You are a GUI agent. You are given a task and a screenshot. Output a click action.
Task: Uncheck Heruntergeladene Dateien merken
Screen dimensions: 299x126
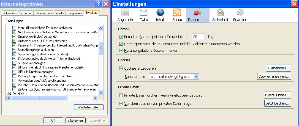click(121, 51)
